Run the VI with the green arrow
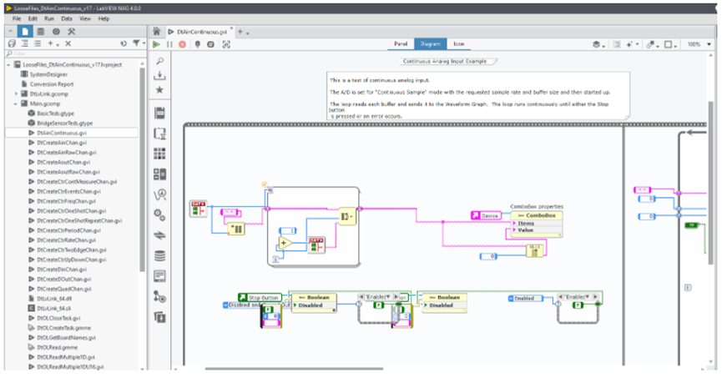Viewport: 722px width, 378px height. tap(156, 44)
